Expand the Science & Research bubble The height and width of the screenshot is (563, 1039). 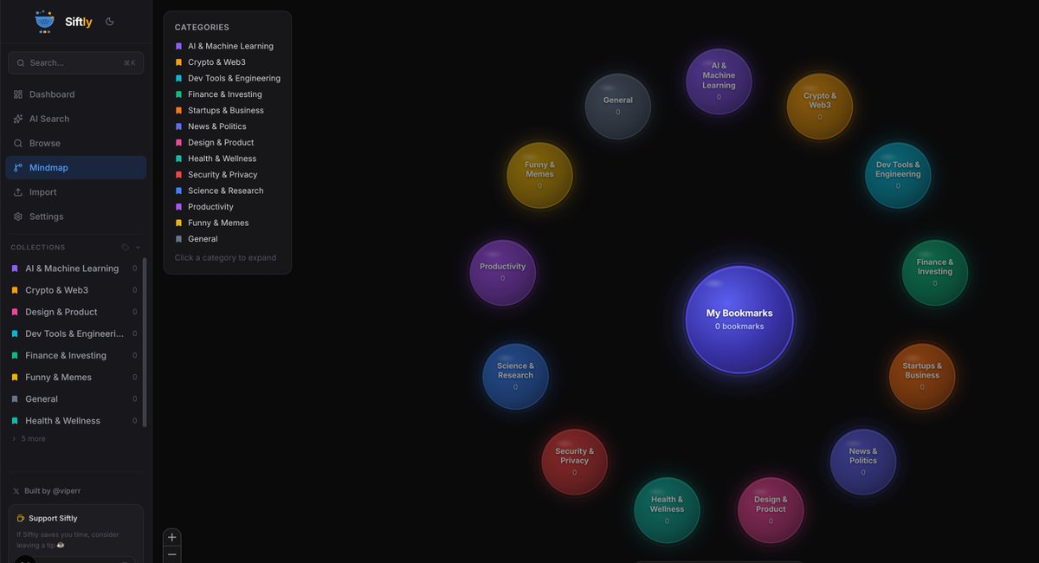coord(515,376)
